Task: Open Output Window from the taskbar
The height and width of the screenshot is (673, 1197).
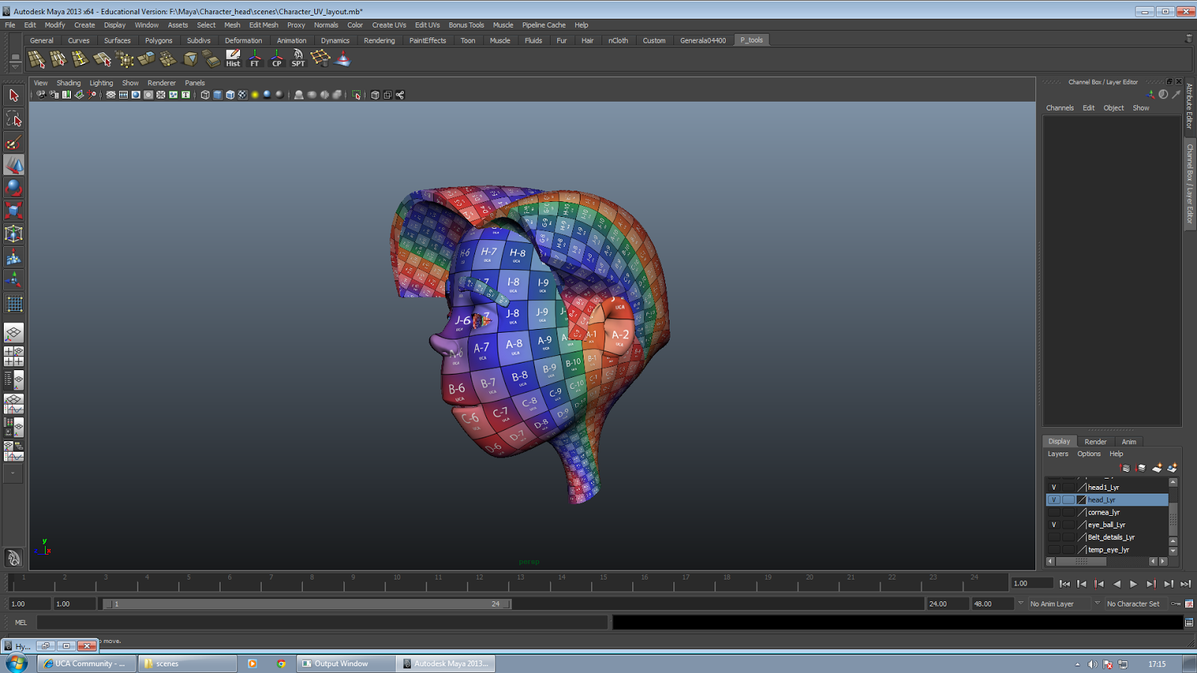Action: (344, 663)
